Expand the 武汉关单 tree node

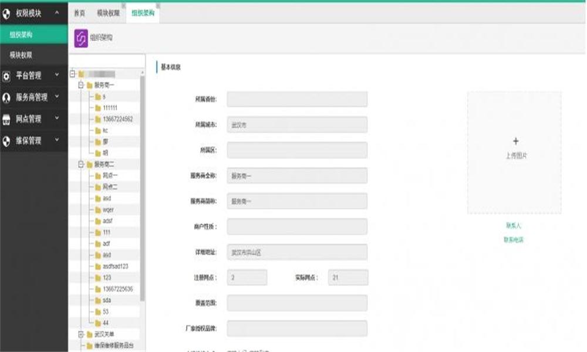point(80,334)
